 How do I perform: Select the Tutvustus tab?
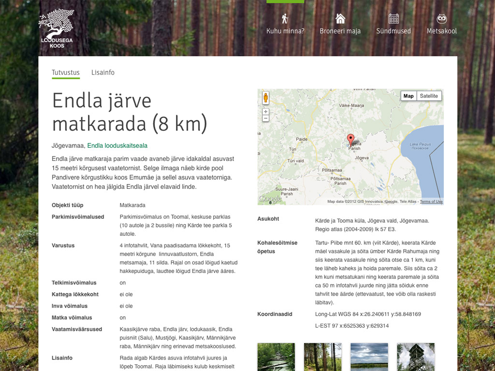coord(66,72)
